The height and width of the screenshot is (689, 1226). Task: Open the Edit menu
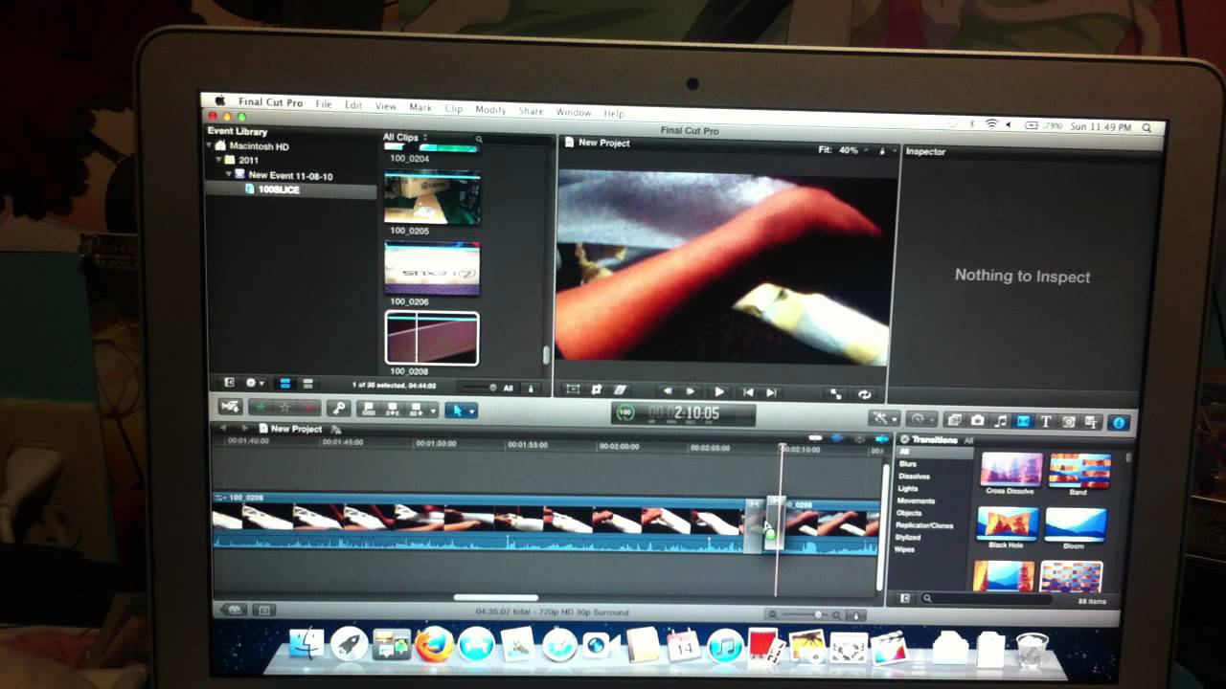pyautogui.click(x=353, y=105)
